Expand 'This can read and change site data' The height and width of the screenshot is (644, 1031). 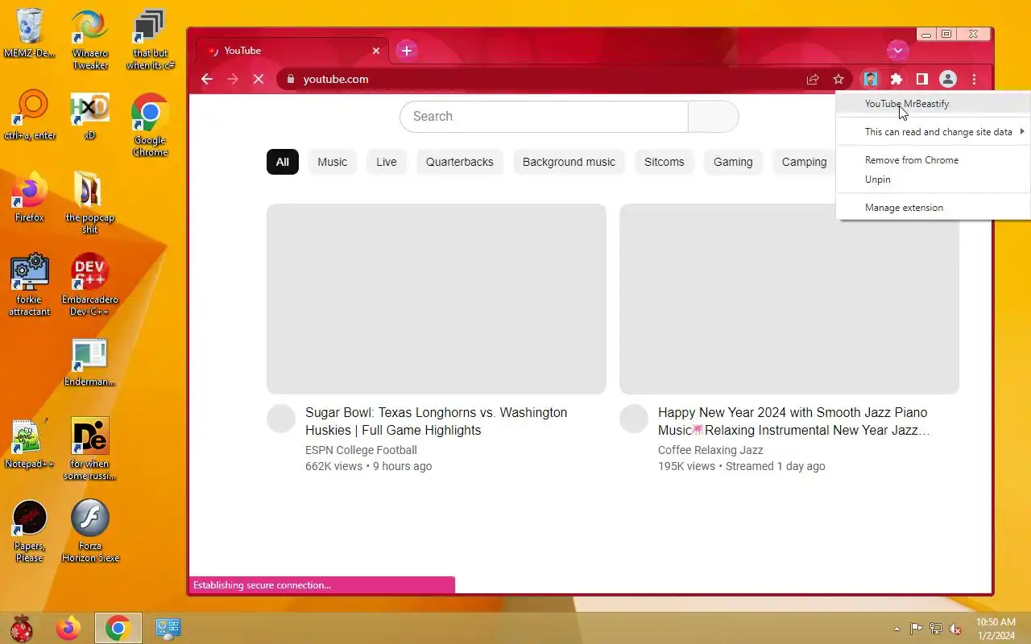[934, 132]
